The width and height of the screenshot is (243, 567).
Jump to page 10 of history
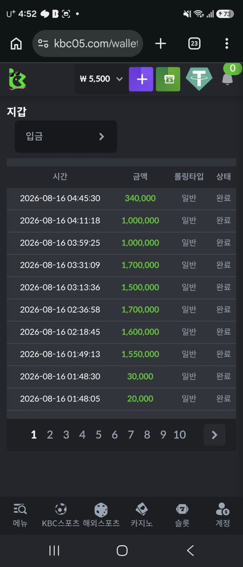180,435
